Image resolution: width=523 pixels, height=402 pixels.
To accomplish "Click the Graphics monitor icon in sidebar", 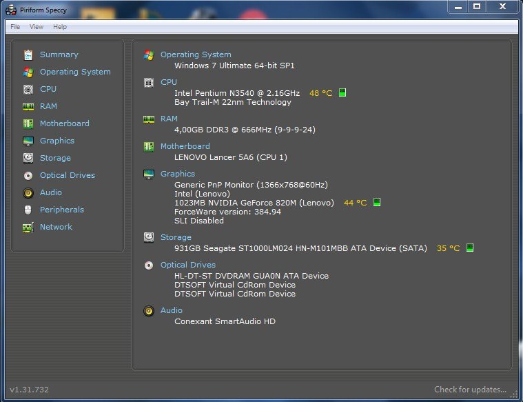I will point(28,141).
